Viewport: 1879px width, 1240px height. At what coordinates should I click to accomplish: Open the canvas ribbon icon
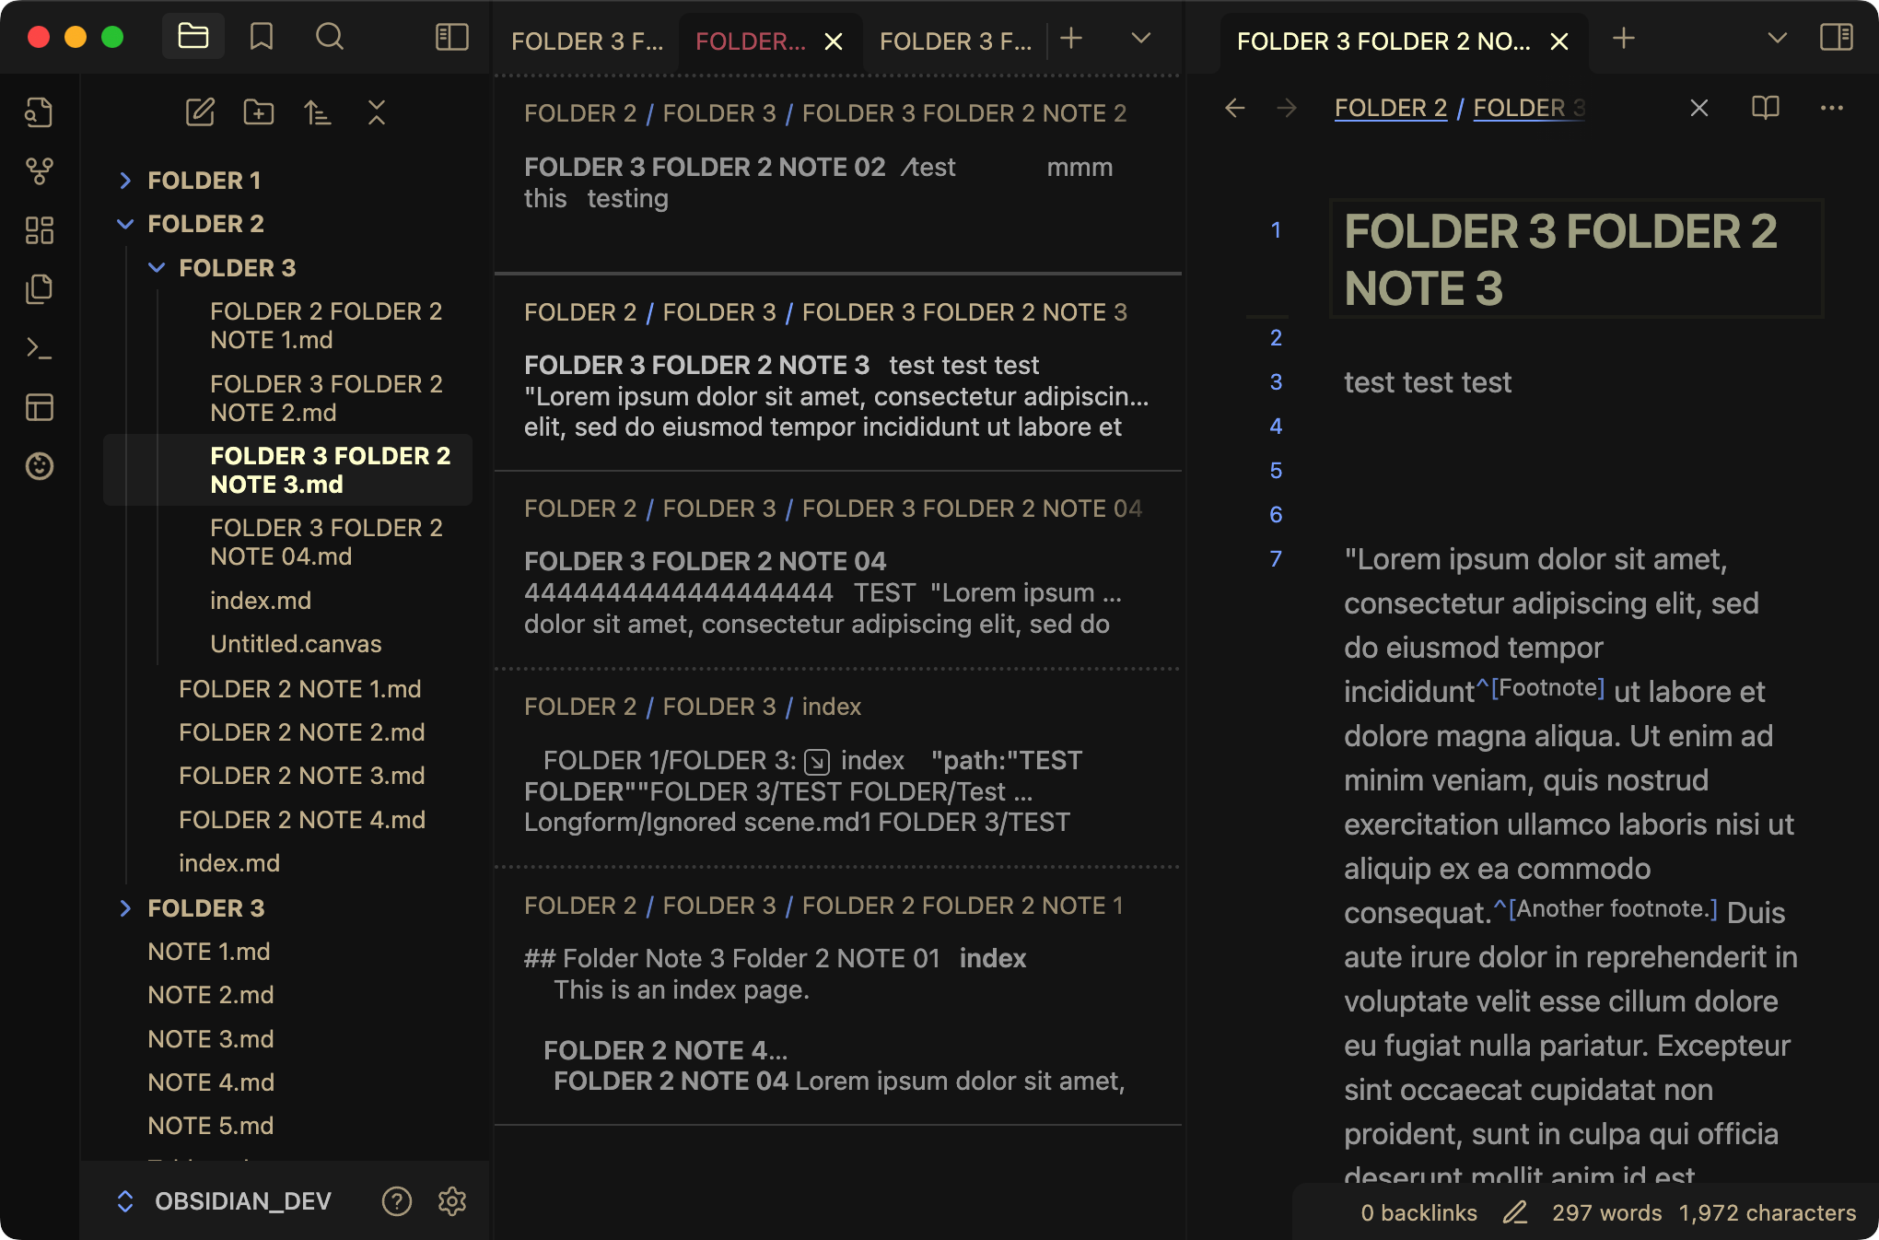click(40, 230)
